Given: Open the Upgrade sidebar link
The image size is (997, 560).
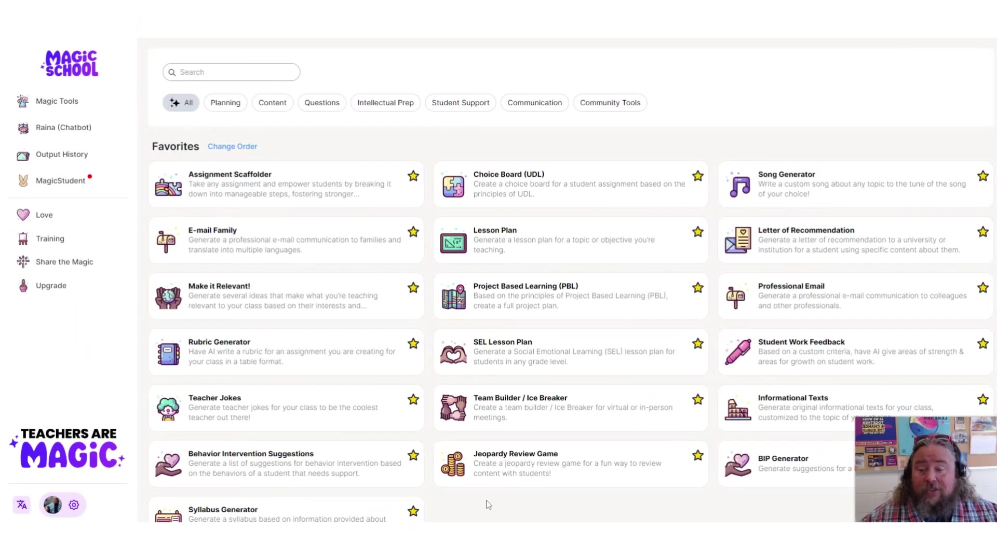Looking at the screenshot, I should pyautogui.click(x=51, y=286).
